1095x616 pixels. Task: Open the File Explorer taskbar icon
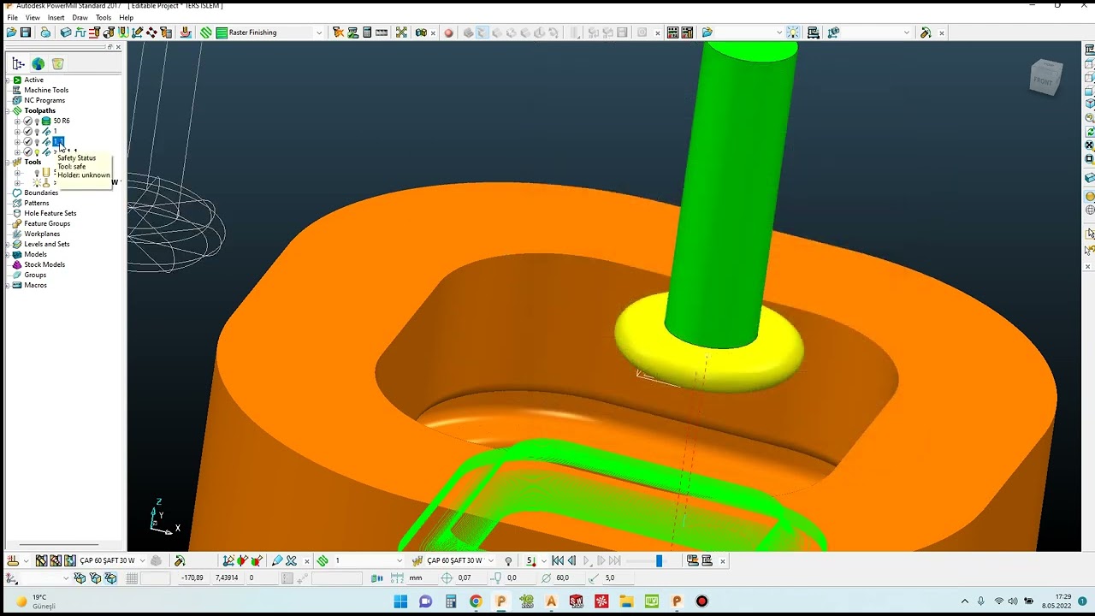click(626, 601)
